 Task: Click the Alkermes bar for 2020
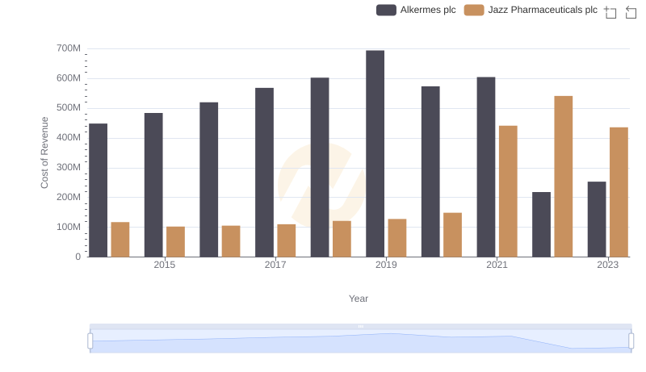(x=430, y=172)
